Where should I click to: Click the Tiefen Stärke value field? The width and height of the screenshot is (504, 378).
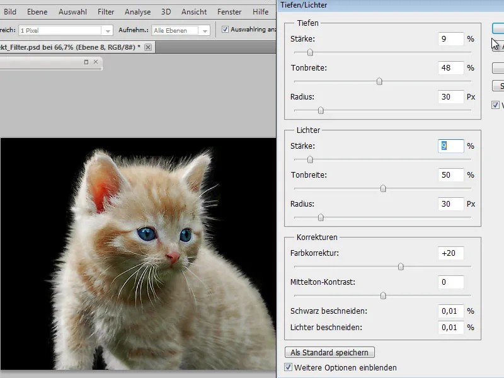450,39
